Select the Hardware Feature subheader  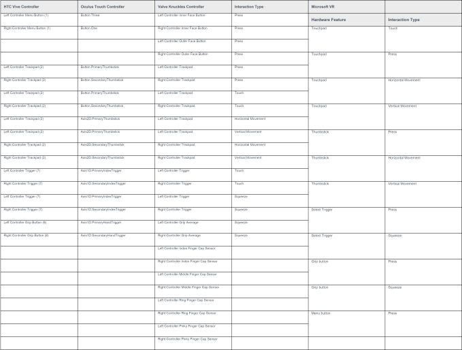[346, 20]
